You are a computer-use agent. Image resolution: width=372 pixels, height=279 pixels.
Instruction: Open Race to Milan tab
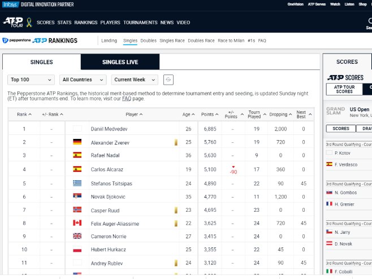231,41
